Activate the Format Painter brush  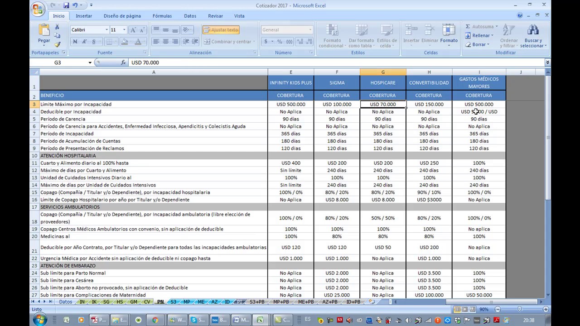coord(57,44)
